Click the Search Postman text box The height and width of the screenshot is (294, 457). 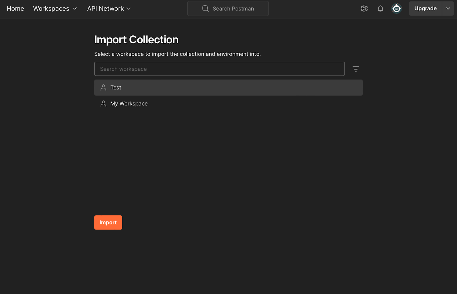click(233, 9)
